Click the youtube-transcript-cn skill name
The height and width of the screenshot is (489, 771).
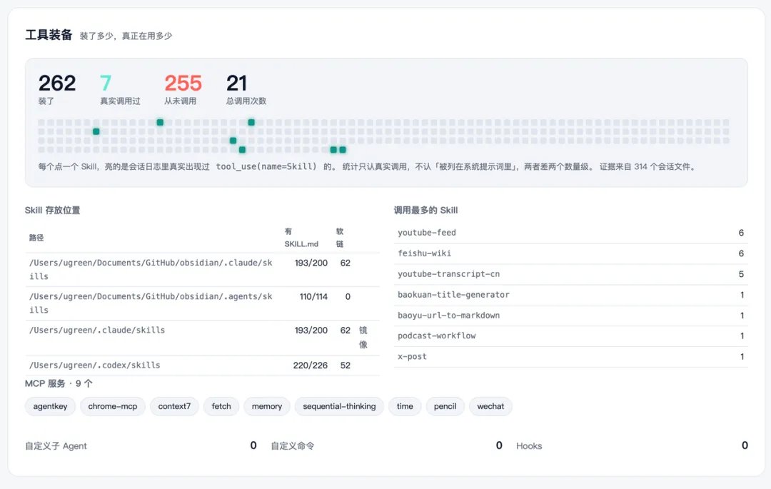[448, 274]
